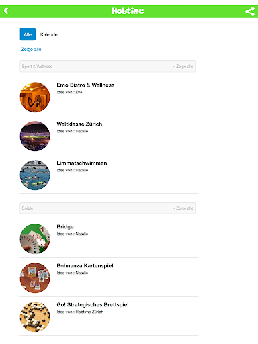Open the Bohnanza Kartenspiel thumbnail
Image resolution: width=258 pixels, height=344 pixels.
pyautogui.click(x=35, y=278)
